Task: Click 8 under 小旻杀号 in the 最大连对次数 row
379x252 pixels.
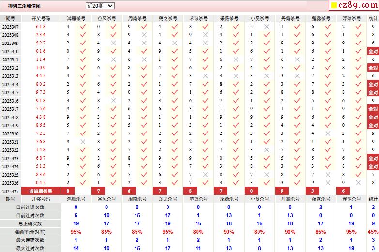Action: click(259, 248)
